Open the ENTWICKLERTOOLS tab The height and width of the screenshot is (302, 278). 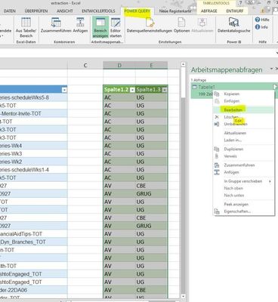[x=98, y=11]
